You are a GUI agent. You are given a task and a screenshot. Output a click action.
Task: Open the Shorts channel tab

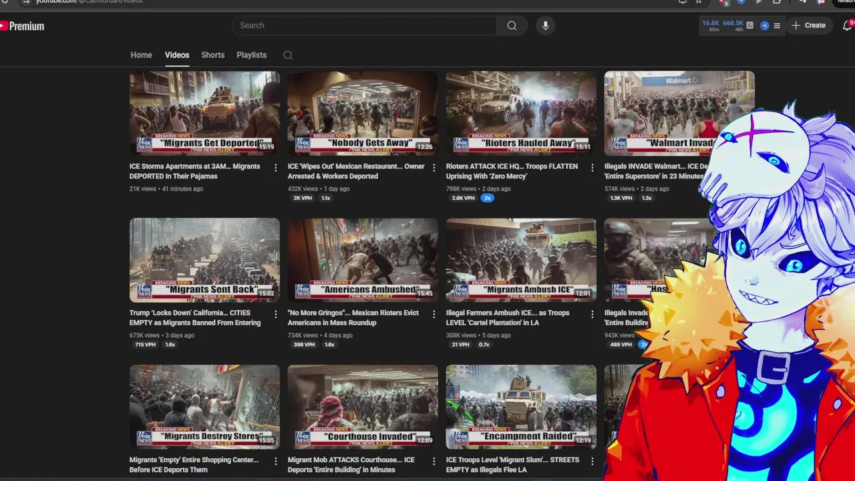(213, 55)
